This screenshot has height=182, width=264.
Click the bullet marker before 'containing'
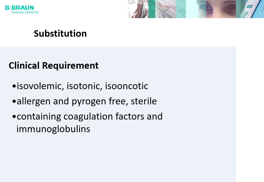[14, 116]
